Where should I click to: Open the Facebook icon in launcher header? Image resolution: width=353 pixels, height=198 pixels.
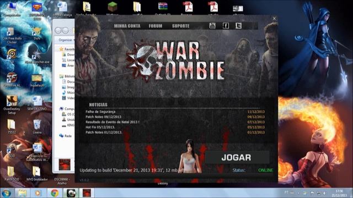226,26
